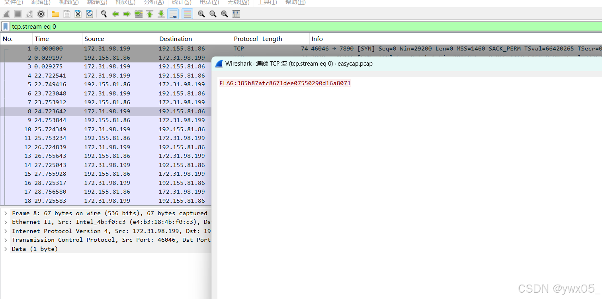Toggle packet list colorization

point(187,14)
